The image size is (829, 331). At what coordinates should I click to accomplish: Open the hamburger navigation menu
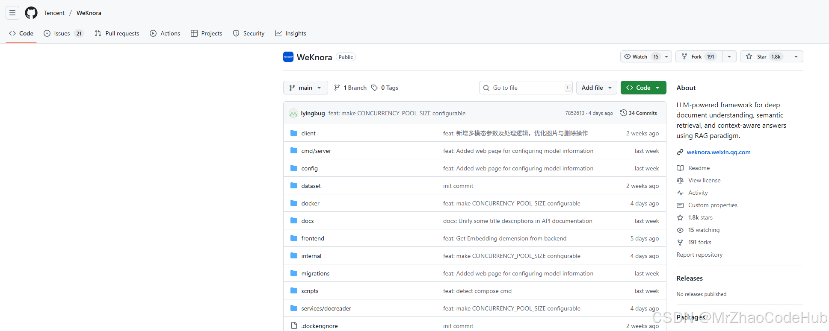(x=12, y=13)
